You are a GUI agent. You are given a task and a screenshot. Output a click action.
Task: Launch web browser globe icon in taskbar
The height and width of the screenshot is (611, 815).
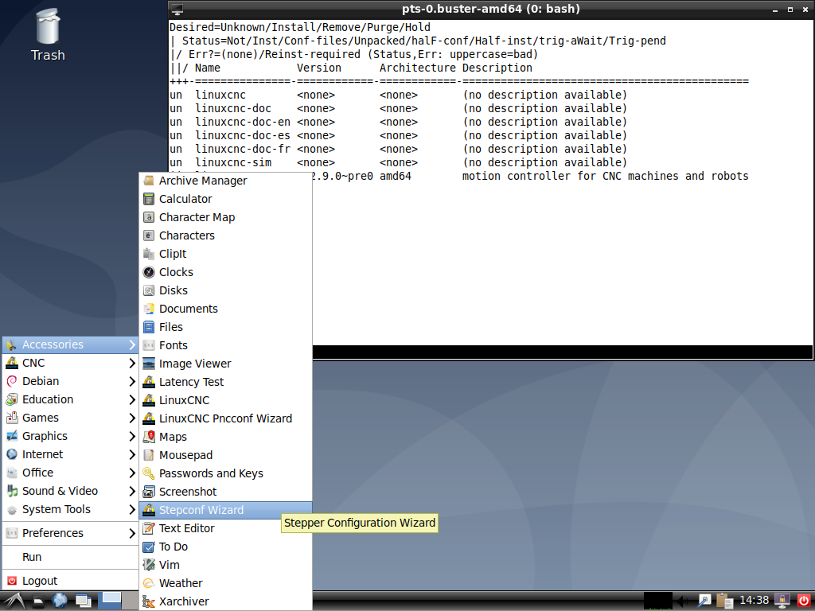[59, 601]
